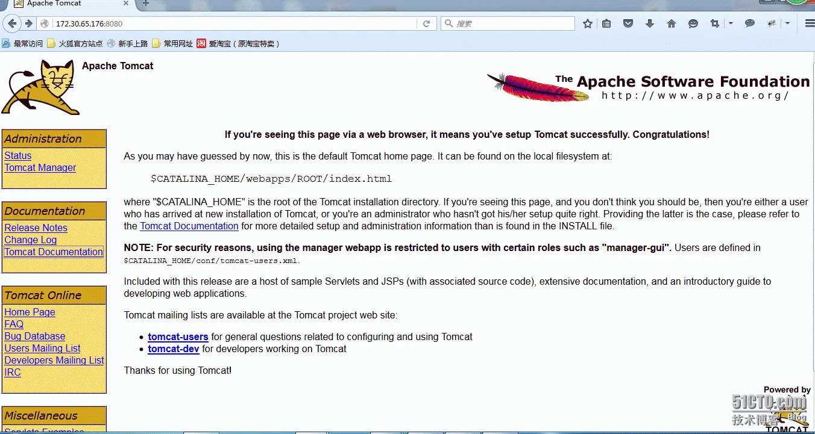This screenshot has height=434, width=815.
Task: Click the globe site identity icon
Action: 45,23
